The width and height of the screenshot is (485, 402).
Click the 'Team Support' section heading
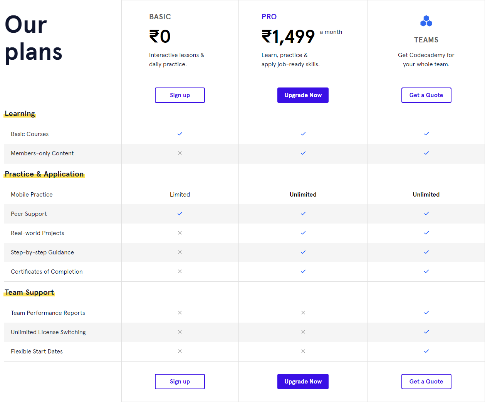tap(29, 293)
